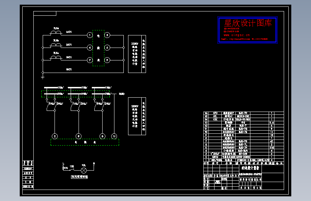
Task: Click circled terminal 8 in voltage circuit
Action: click(x=102, y=136)
